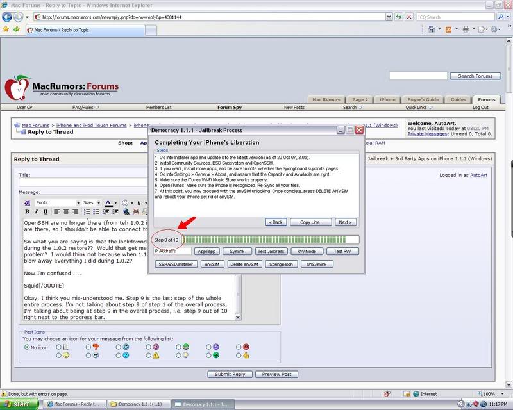The width and height of the screenshot is (513, 410).
Task: Click the Copy Line button
Action: point(310,222)
